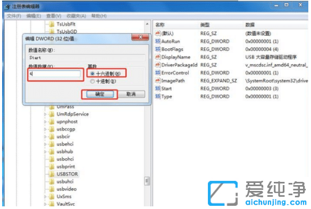Expand the UxSms tree node
This screenshot has height=209, width=311.
[45, 197]
